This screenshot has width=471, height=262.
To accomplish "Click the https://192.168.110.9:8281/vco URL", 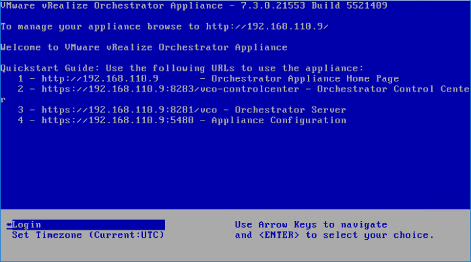I will point(129,110).
